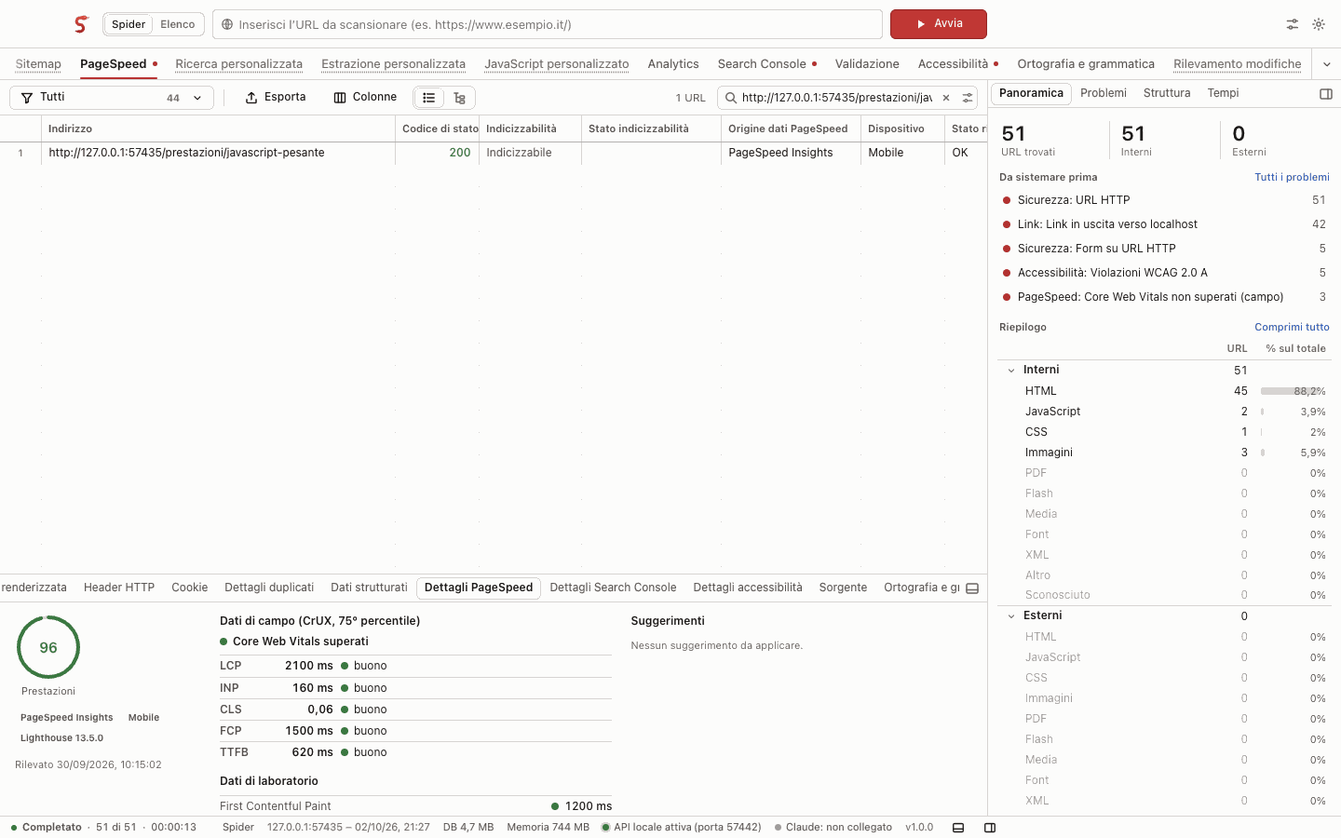The width and height of the screenshot is (1341, 838).
Task: Open issue Sicurezza: URL HTTP
Action: (x=1164, y=200)
